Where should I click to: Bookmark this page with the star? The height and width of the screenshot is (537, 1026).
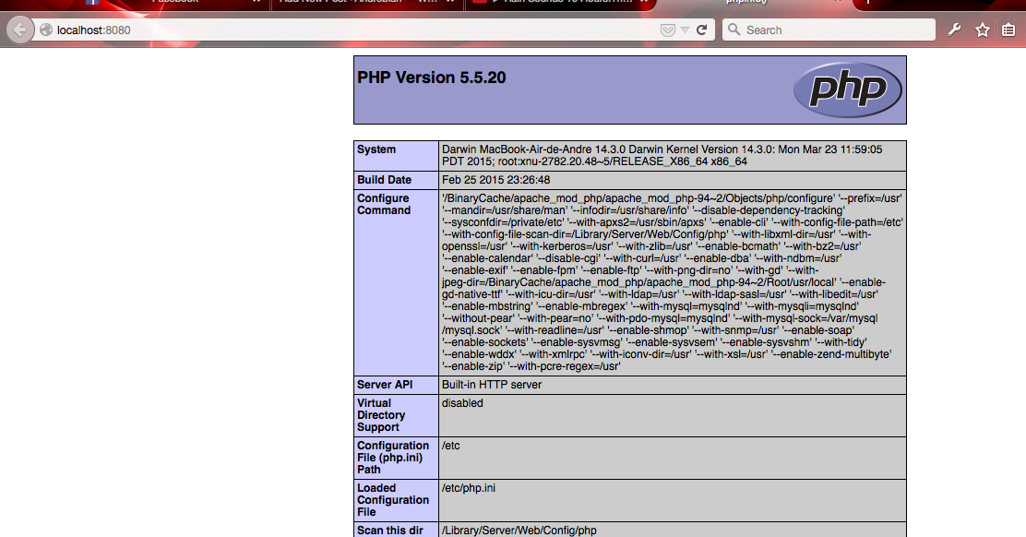(982, 30)
